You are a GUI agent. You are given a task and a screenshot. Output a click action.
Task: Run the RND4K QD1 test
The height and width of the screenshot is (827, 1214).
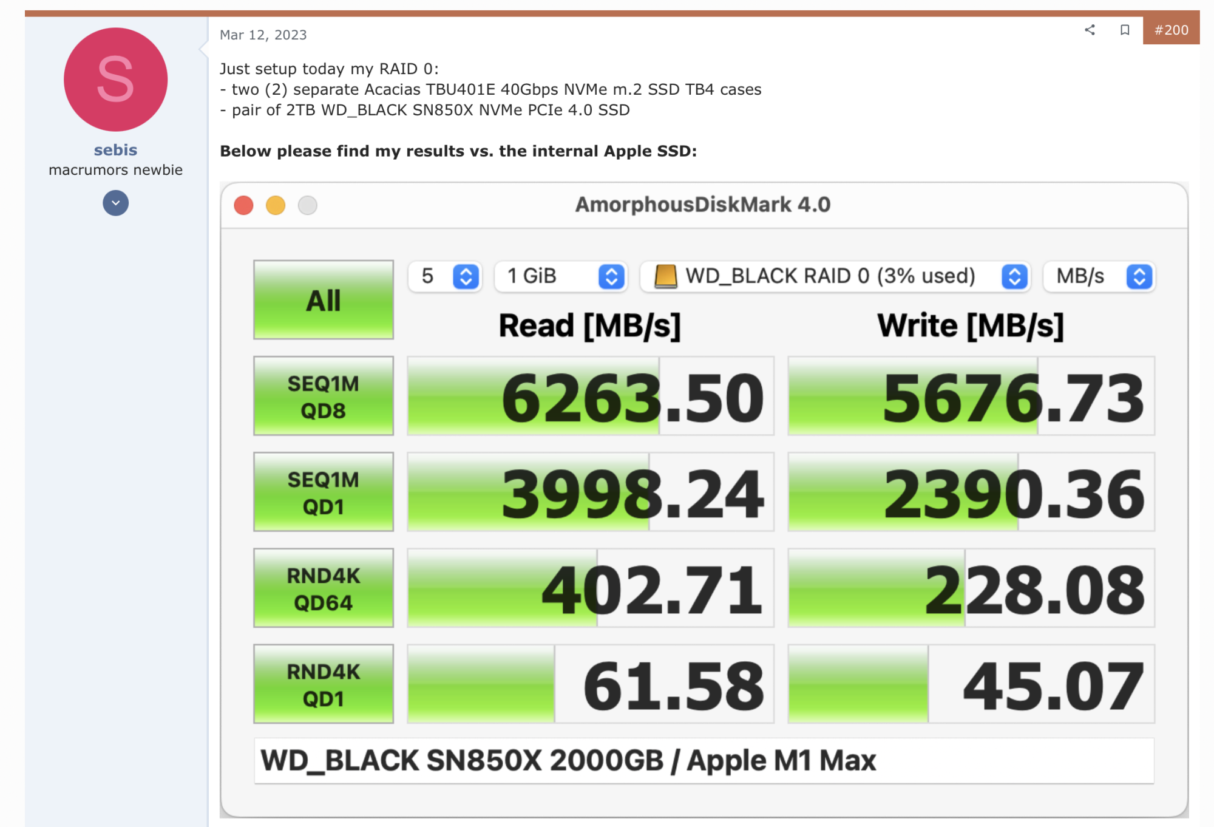click(x=323, y=684)
